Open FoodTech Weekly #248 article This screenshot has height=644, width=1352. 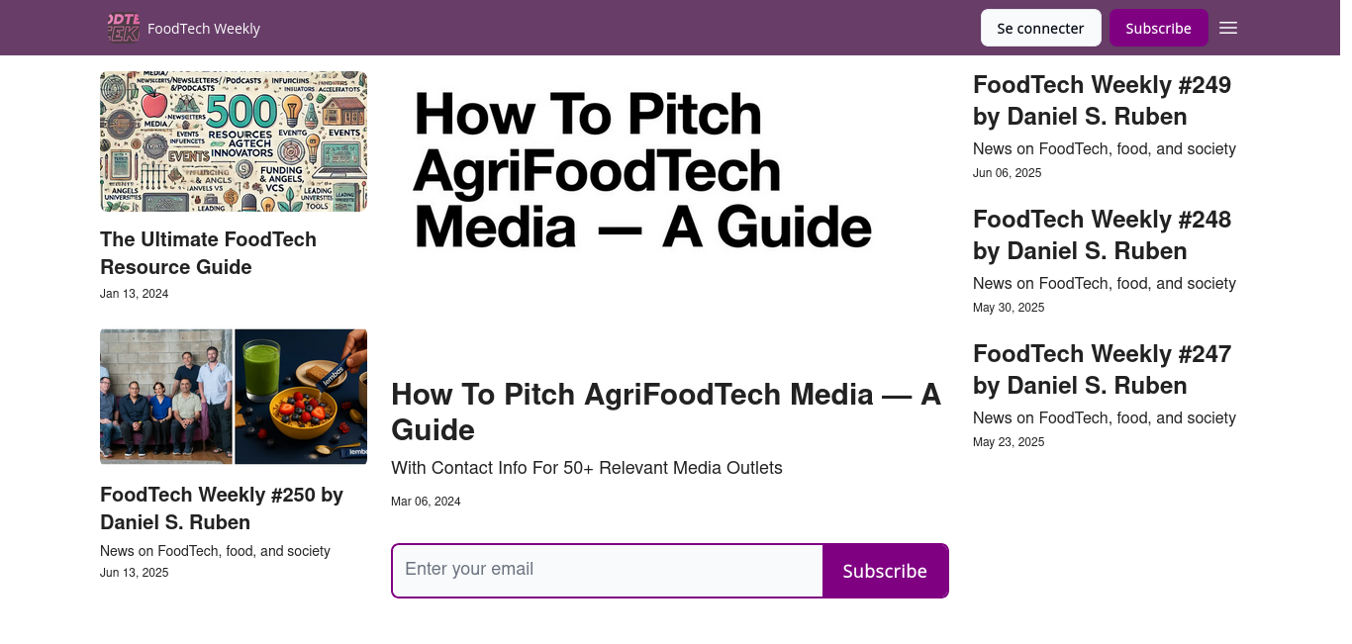[1102, 235]
